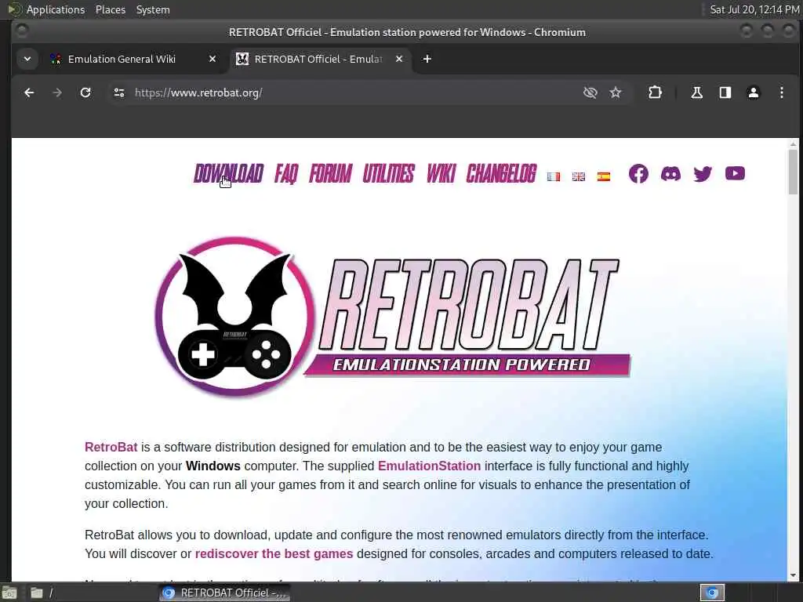
Task: Open the Twitter profile icon
Action: (703, 174)
